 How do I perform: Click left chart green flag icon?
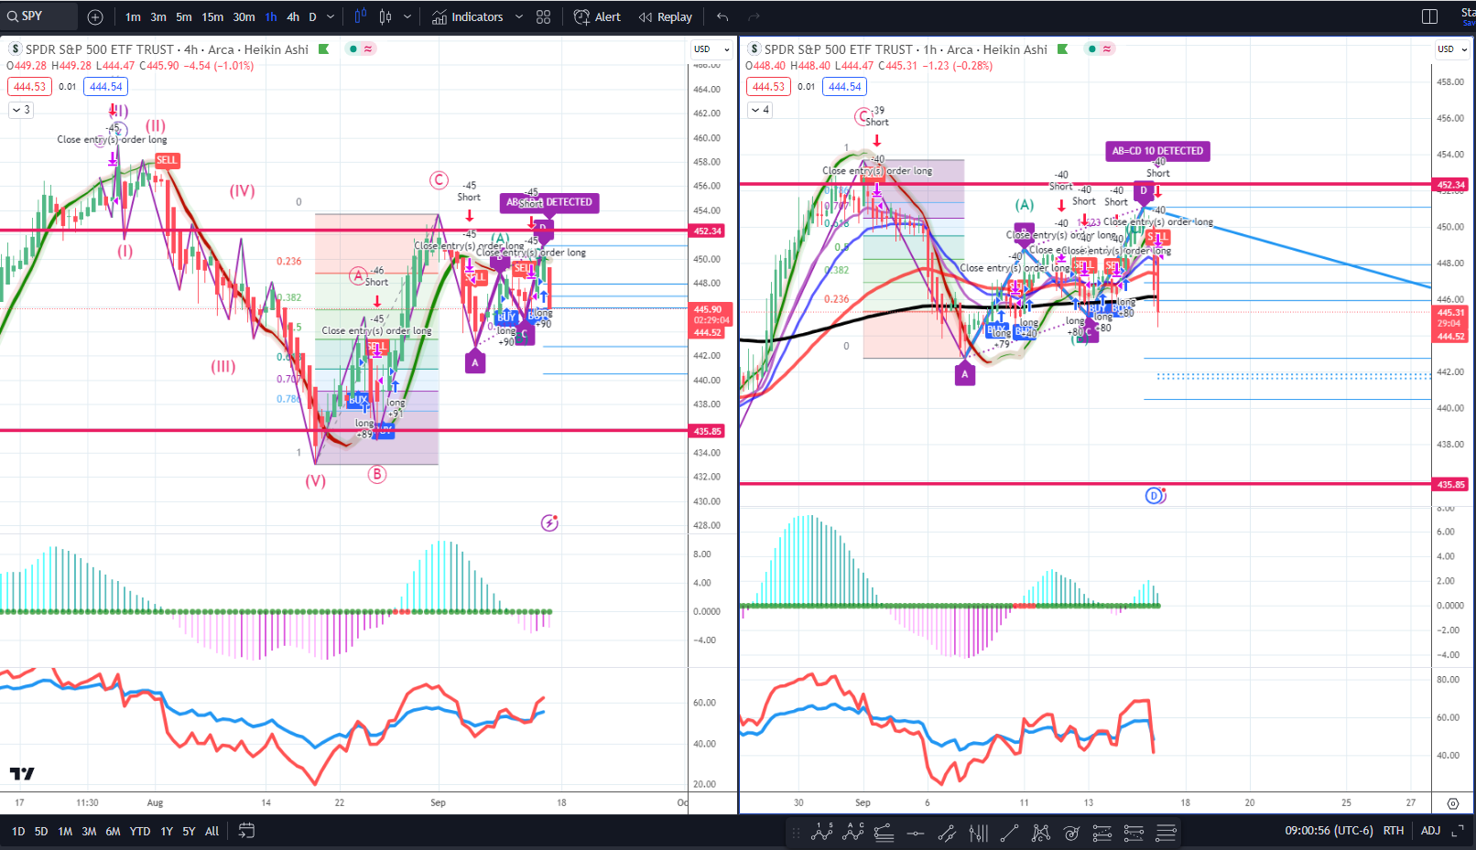323,49
